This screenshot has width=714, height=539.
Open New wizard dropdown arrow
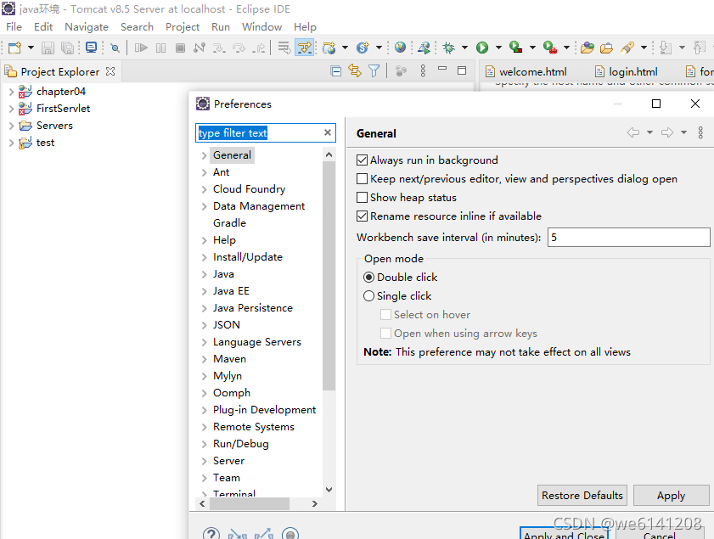point(31,48)
